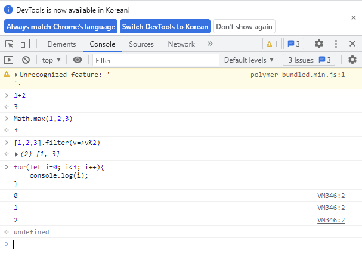Viewport: 362px width, 263px height.
Task: Open the Default levels dropdown
Action: pyautogui.click(x=249, y=60)
